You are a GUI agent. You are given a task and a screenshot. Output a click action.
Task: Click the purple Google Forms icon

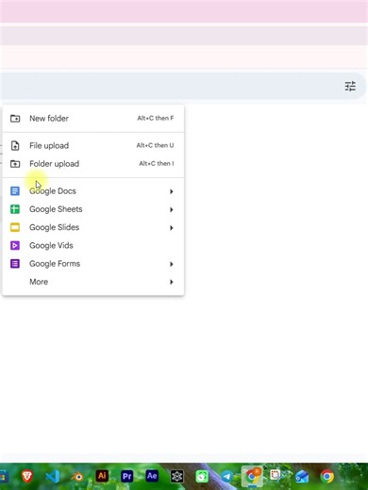pos(15,264)
